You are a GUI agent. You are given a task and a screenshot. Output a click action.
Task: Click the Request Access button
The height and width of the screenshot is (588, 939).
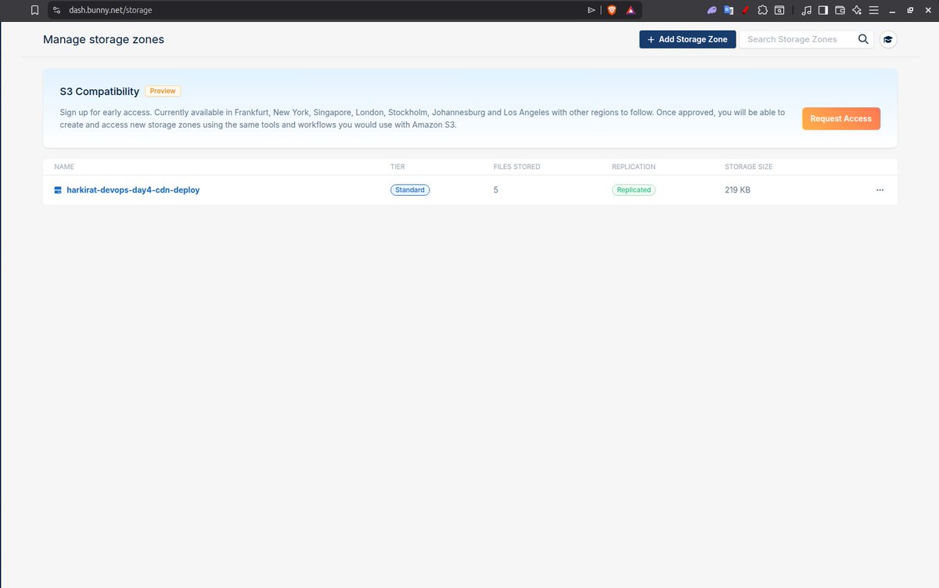pyautogui.click(x=841, y=118)
